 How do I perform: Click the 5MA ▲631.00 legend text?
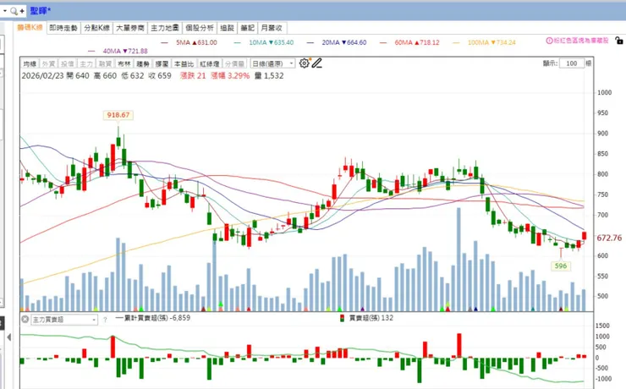tap(196, 42)
